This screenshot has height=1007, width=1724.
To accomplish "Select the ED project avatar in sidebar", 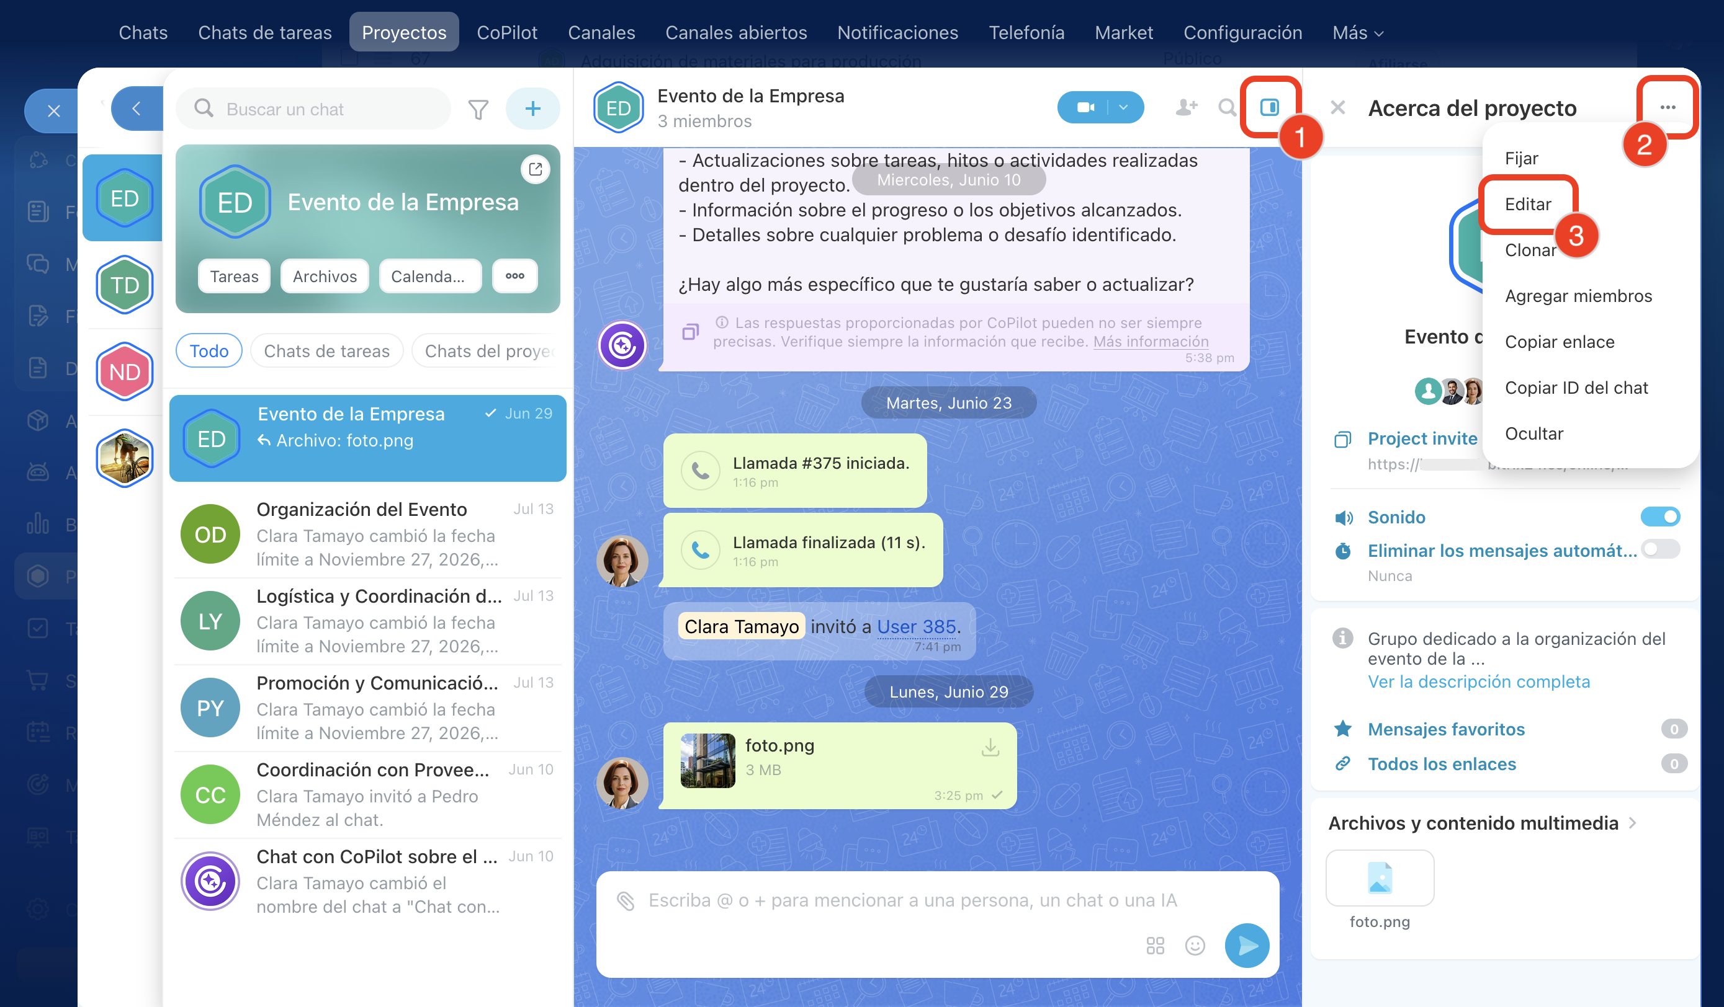I will point(125,198).
